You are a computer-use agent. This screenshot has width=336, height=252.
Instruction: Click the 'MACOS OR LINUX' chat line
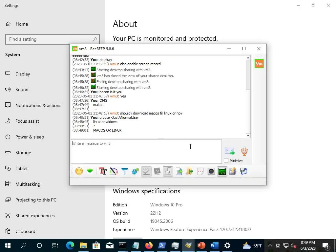click(107, 130)
